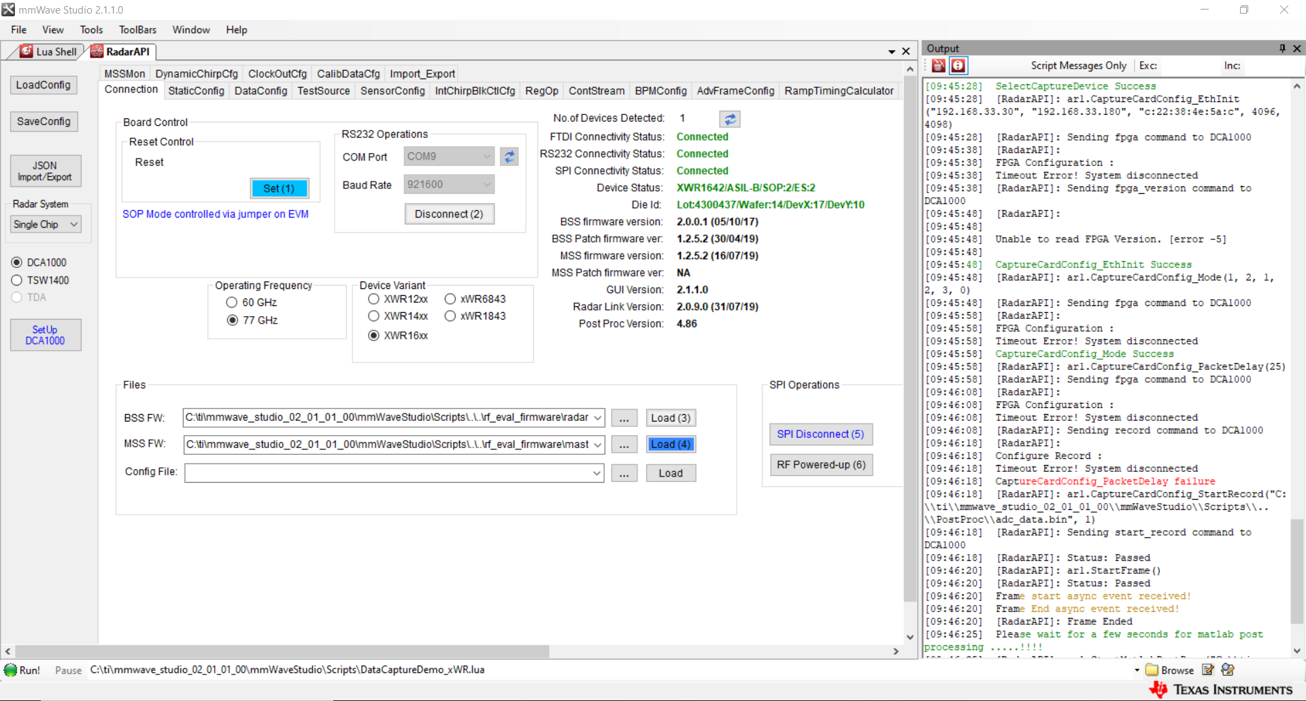Click the Pause script button
The image size is (1306, 701).
(x=68, y=670)
